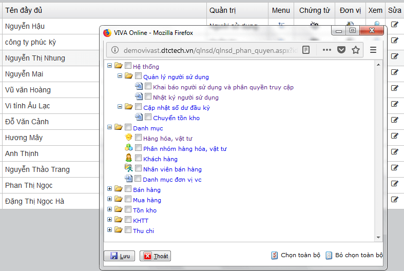
Task: Click edit icon for Đặng Thị Ngọc Hà row
Action: (394, 200)
